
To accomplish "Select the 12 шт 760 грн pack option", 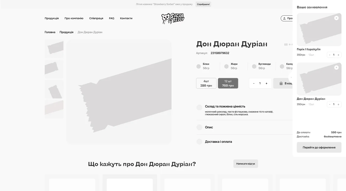I will point(228,83).
